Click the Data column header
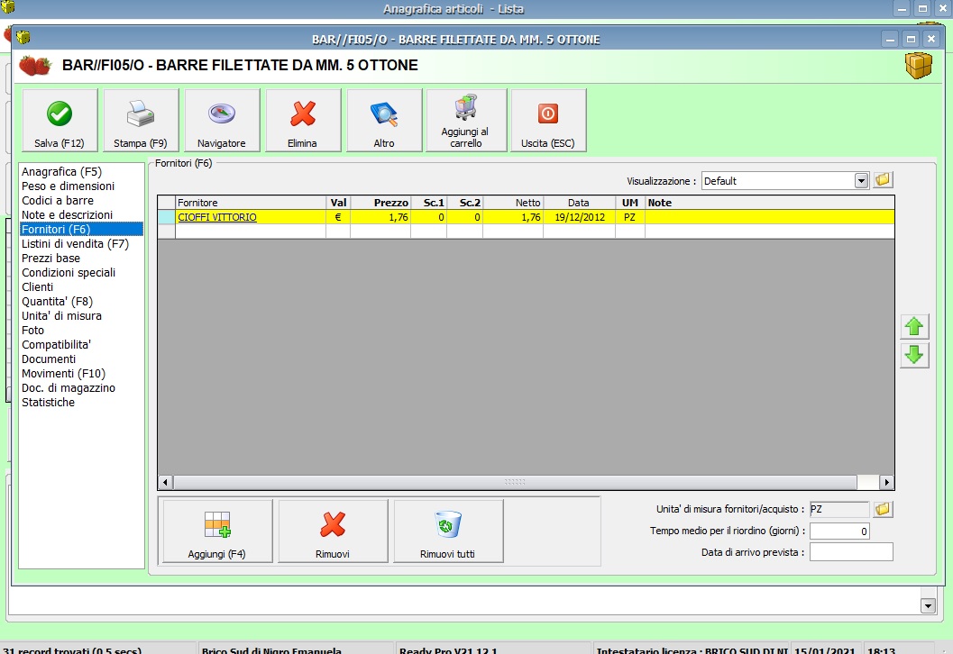Screen dimensions: 953x654 coord(579,203)
